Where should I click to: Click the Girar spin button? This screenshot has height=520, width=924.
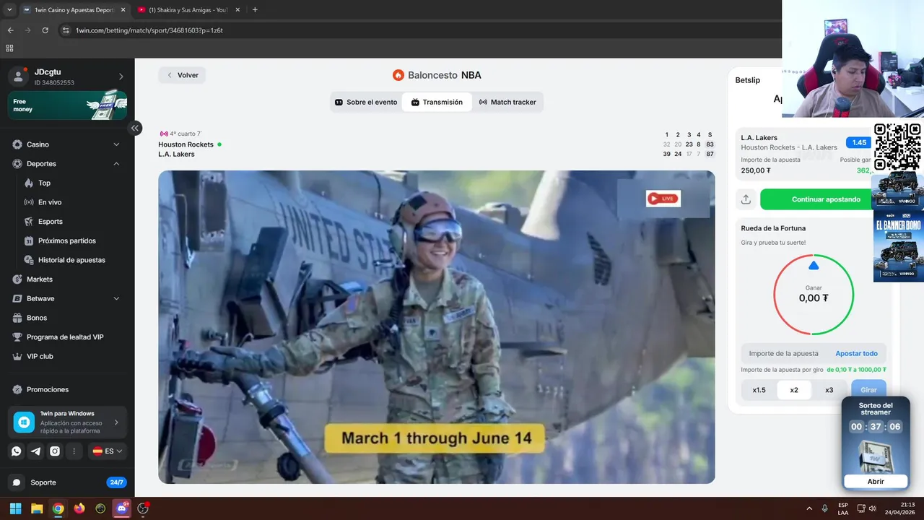point(868,390)
